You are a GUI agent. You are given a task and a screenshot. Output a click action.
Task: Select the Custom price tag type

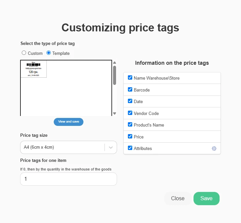pyautogui.click(x=24, y=53)
